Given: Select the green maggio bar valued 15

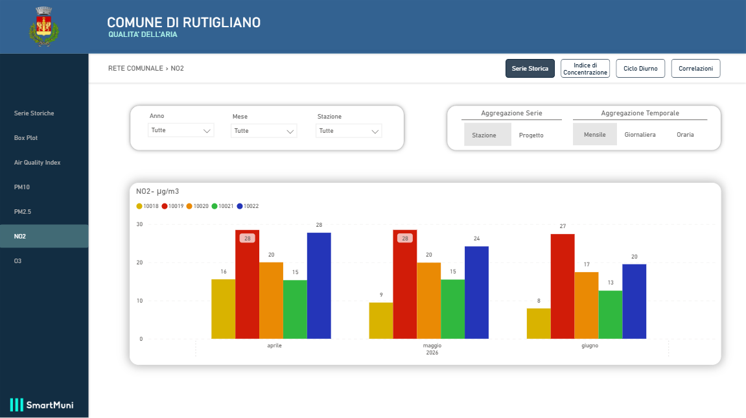Looking at the screenshot, I should pyautogui.click(x=453, y=309).
